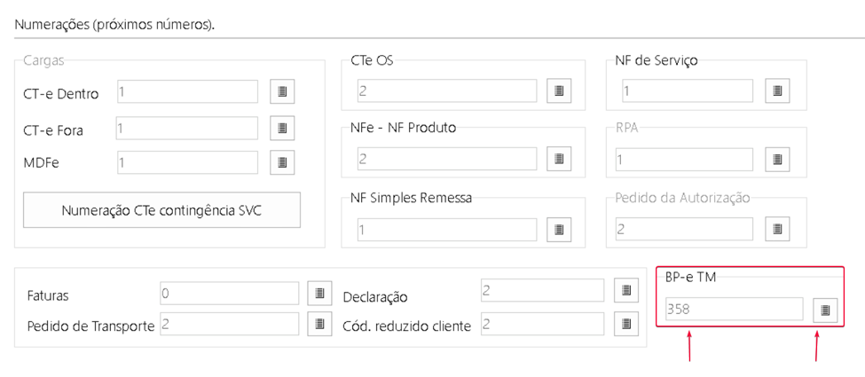Viewport: 865px width, 377px height.
Task: Click Numeração CTe contingência SVC button
Action: point(161,210)
